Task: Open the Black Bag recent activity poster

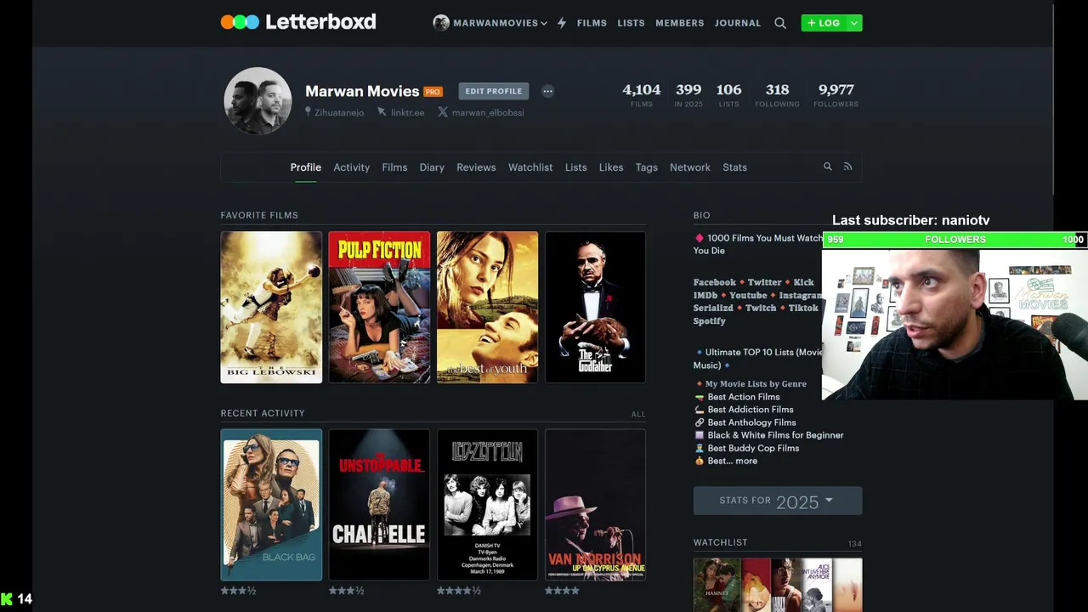Action: (x=271, y=505)
